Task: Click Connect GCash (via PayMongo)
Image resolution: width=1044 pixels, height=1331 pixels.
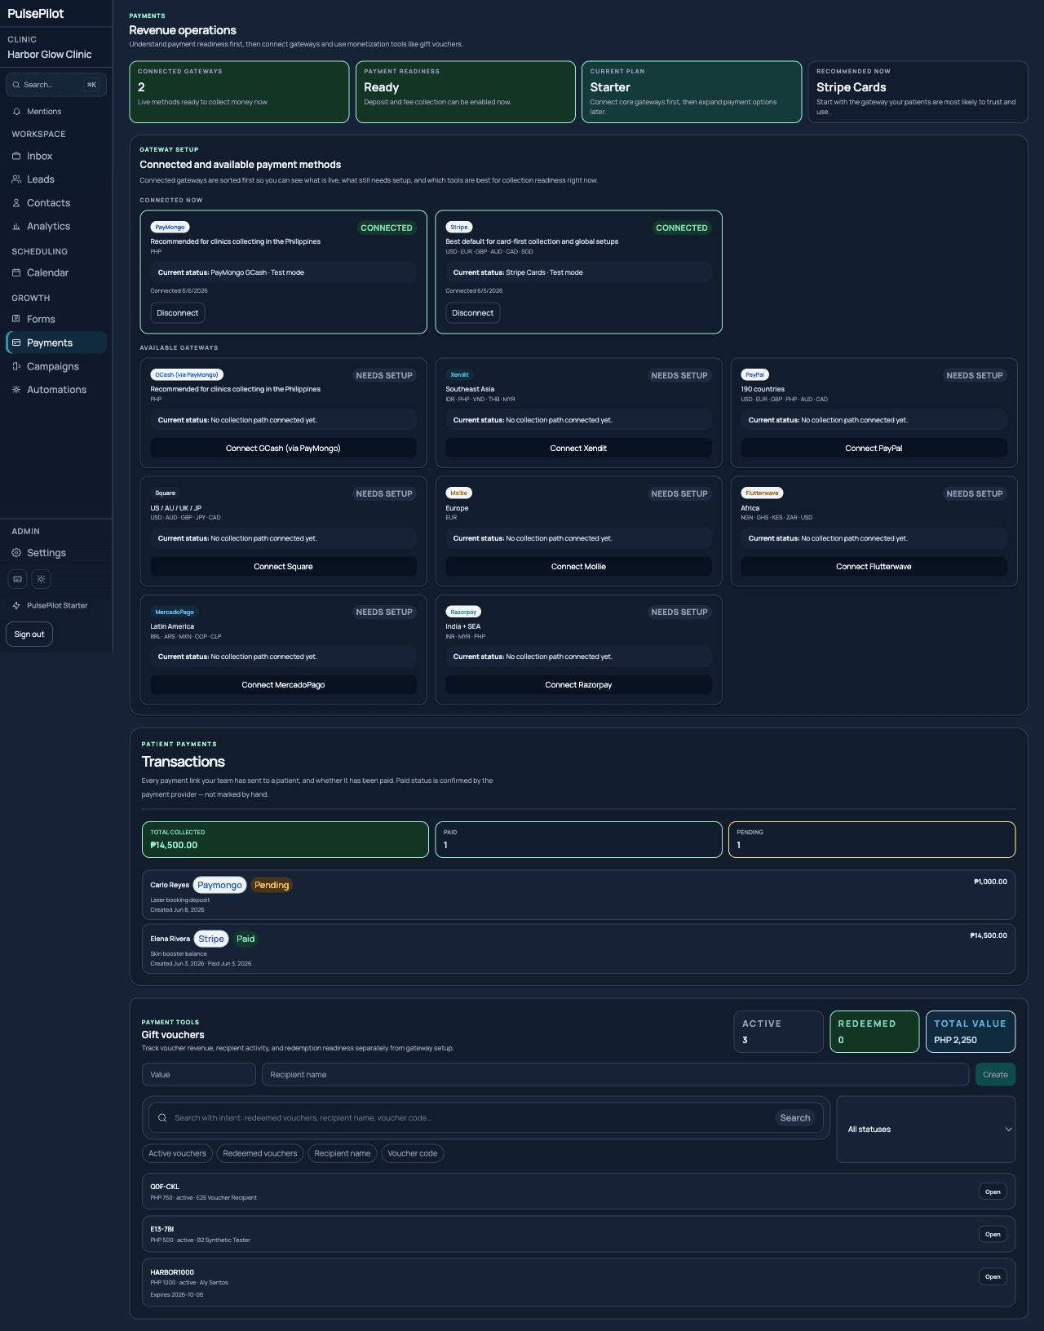Action: coord(283,449)
